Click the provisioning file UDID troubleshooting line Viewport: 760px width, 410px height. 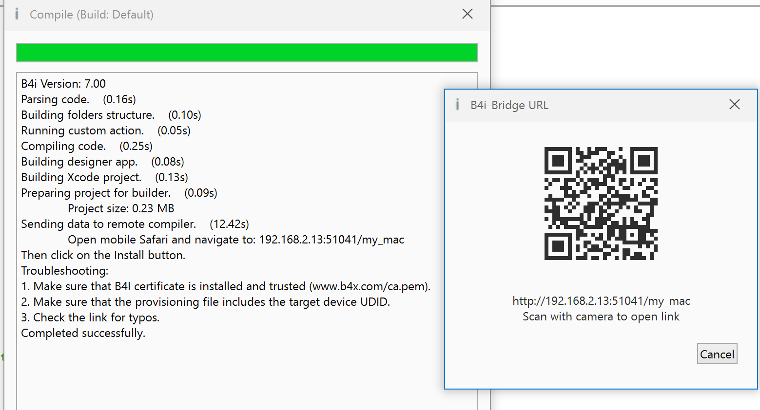pos(206,302)
